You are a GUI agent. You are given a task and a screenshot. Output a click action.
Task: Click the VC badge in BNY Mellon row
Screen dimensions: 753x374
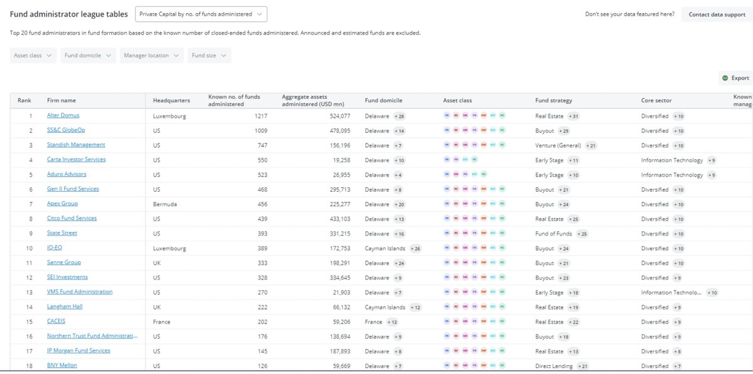point(502,366)
